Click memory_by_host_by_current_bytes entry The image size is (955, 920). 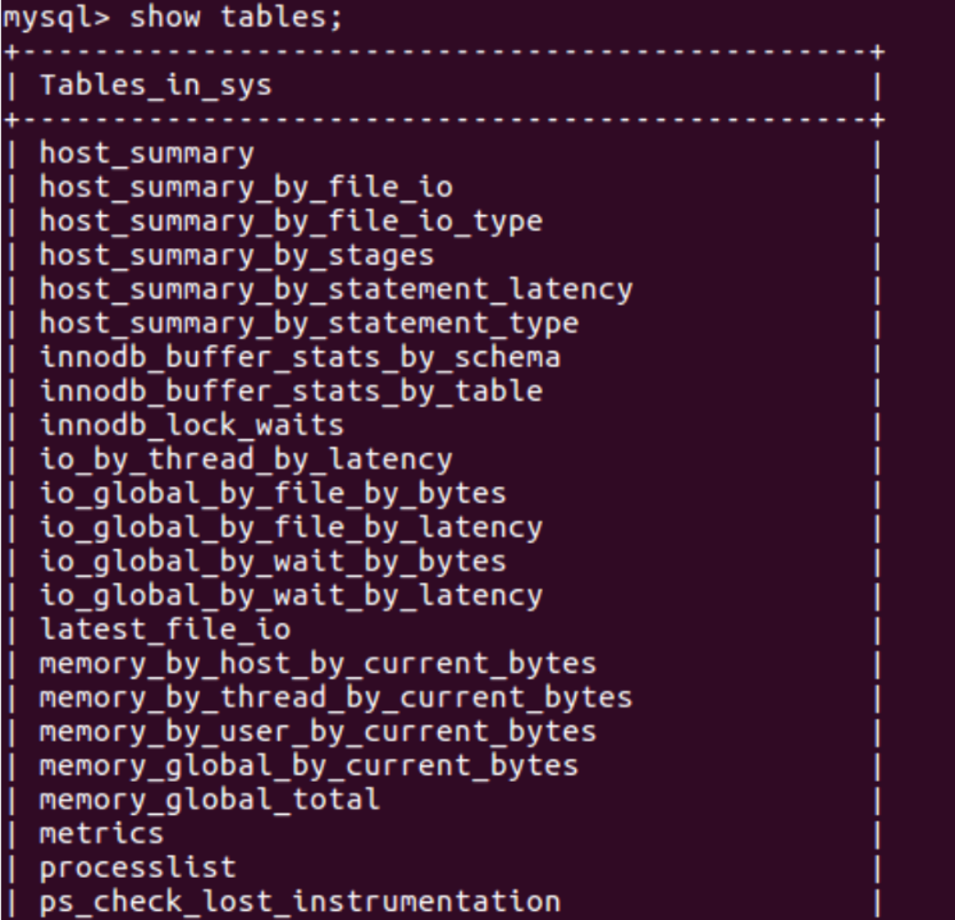click(x=317, y=664)
